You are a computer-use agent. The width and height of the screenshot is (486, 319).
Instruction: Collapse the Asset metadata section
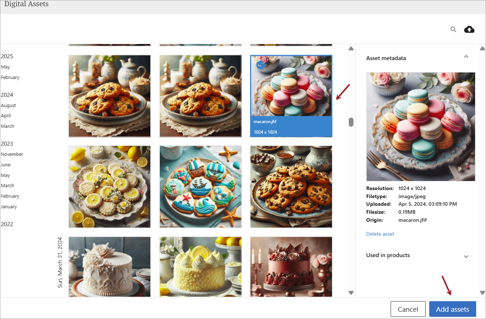(466, 57)
